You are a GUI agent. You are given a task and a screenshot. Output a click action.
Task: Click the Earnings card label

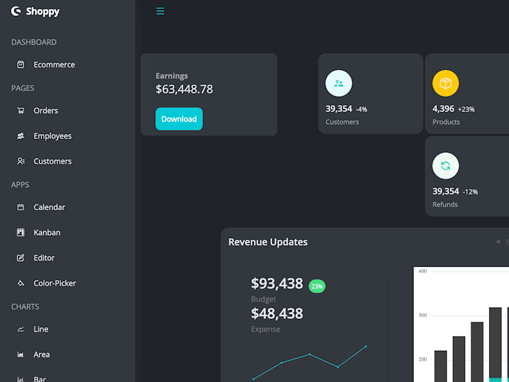172,76
